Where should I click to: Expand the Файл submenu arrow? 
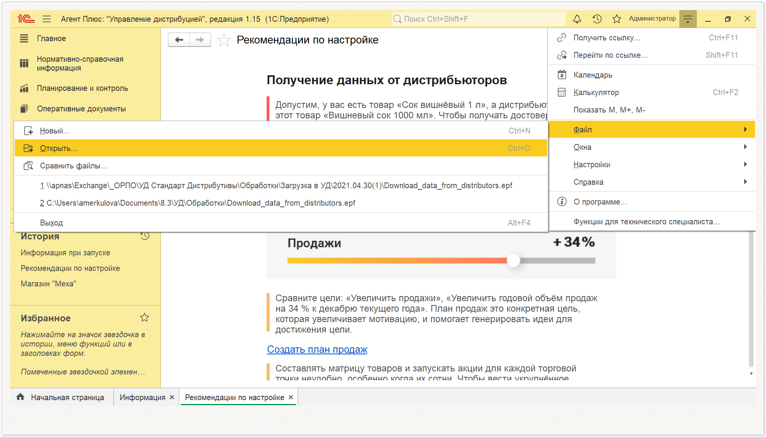click(745, 129)
